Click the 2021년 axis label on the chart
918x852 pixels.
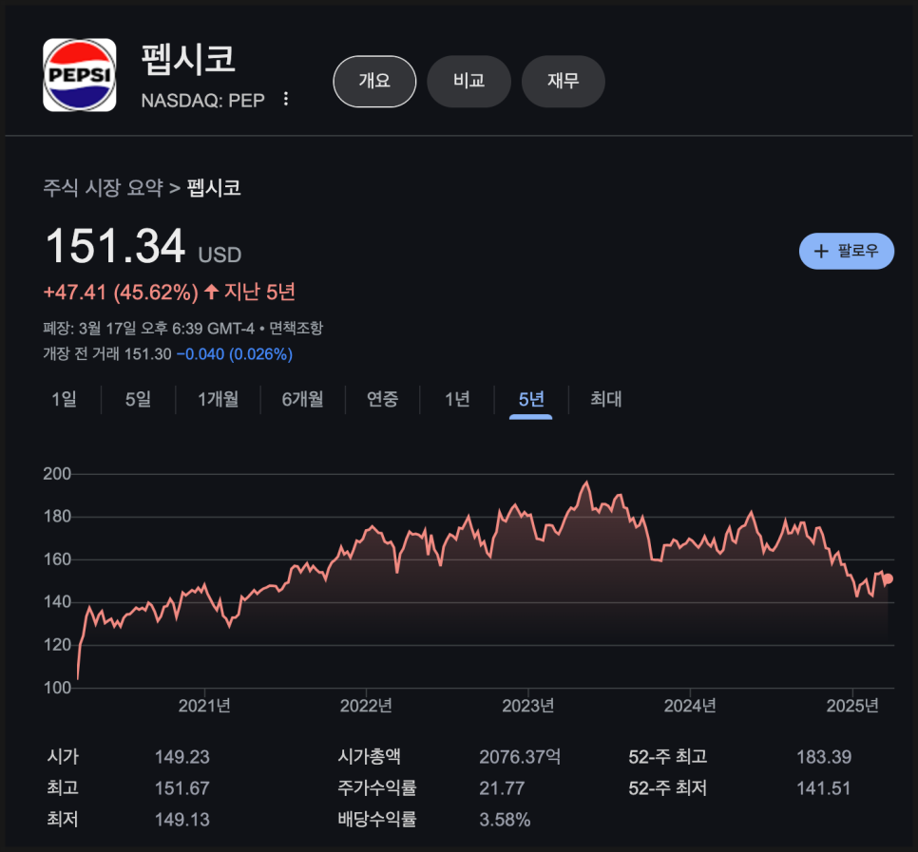click(204, 706)
